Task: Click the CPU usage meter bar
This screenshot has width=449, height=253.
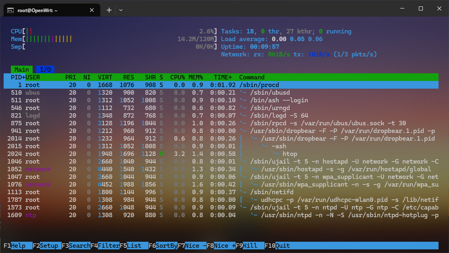Action: (114, 31)
